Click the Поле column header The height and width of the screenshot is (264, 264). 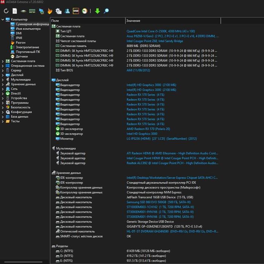click(88, 21)
